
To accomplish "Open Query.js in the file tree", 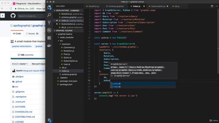I will coord(67,57).
